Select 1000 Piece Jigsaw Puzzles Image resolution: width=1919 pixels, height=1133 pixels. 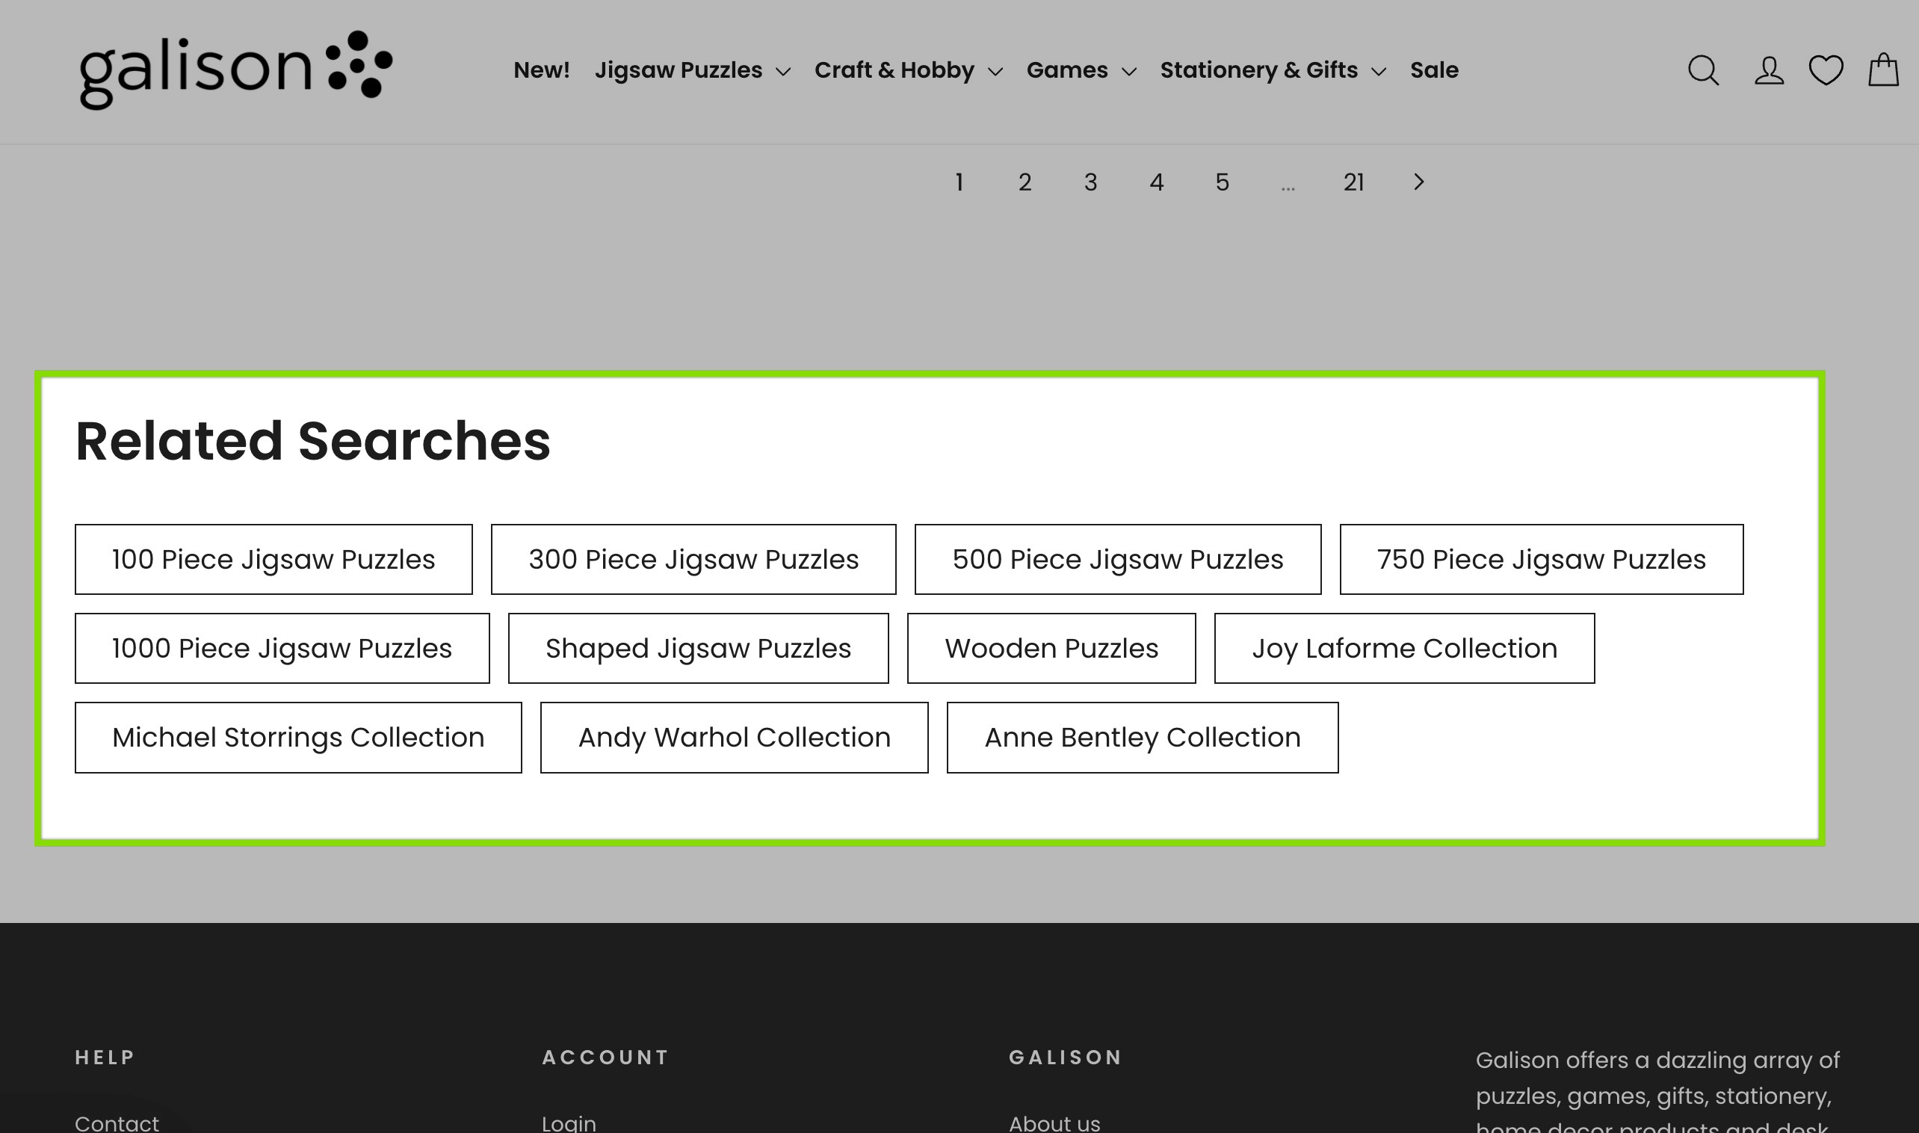tap(282, 648)
